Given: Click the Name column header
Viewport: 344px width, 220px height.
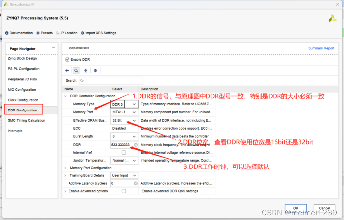Looking at the screenshot, I should click(69, 89).
